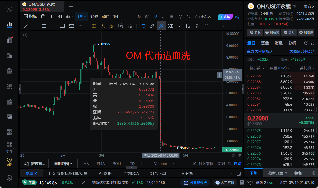The image size is (318, 188).
Task: Open more drawing tools ellipsis
Action: pyautogui.click(x=80, y=26)
